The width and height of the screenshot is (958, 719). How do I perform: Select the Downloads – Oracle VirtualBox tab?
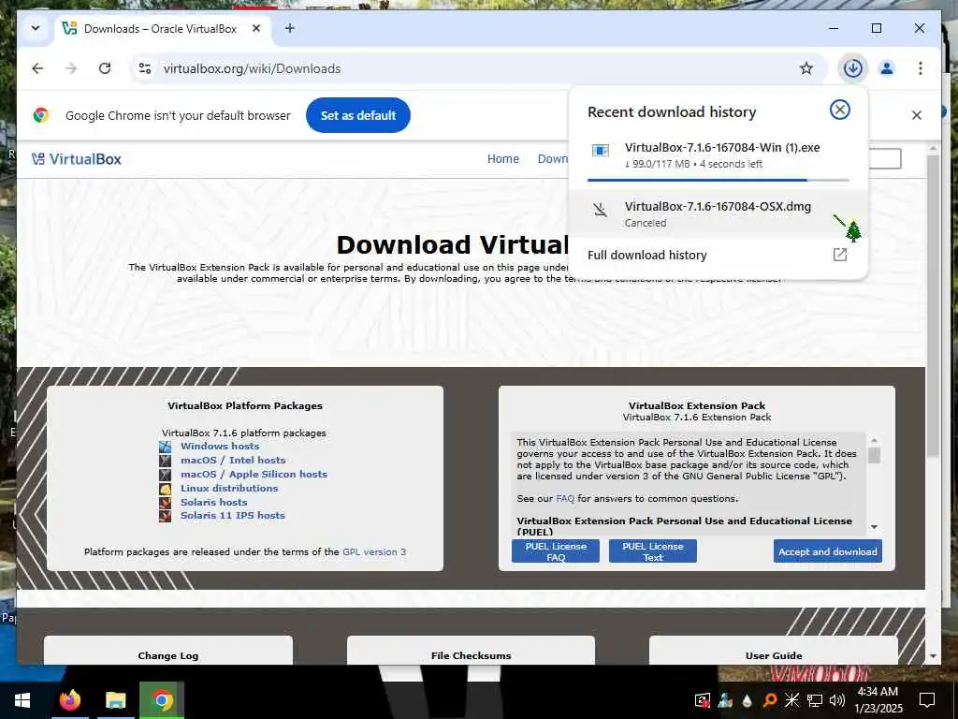pos(162,29)
